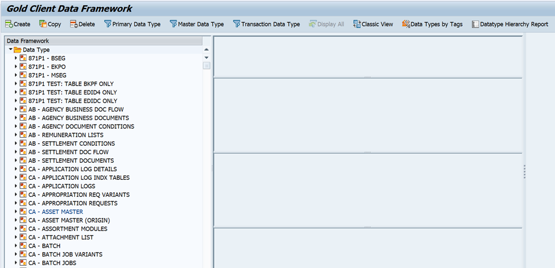Click the Data Type folder icon
This screenshot has width=555, height=268.
point(18,50)
